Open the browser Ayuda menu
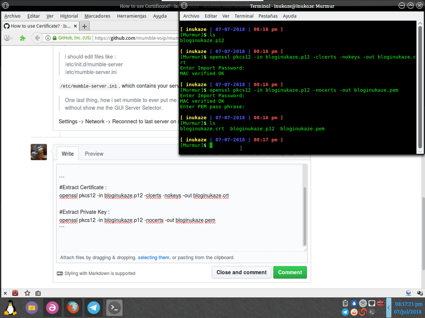Viewport: 425px width, 318px height. coord(160,16)
